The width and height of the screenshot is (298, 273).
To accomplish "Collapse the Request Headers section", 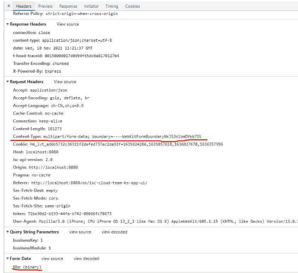I will point(8,82).
